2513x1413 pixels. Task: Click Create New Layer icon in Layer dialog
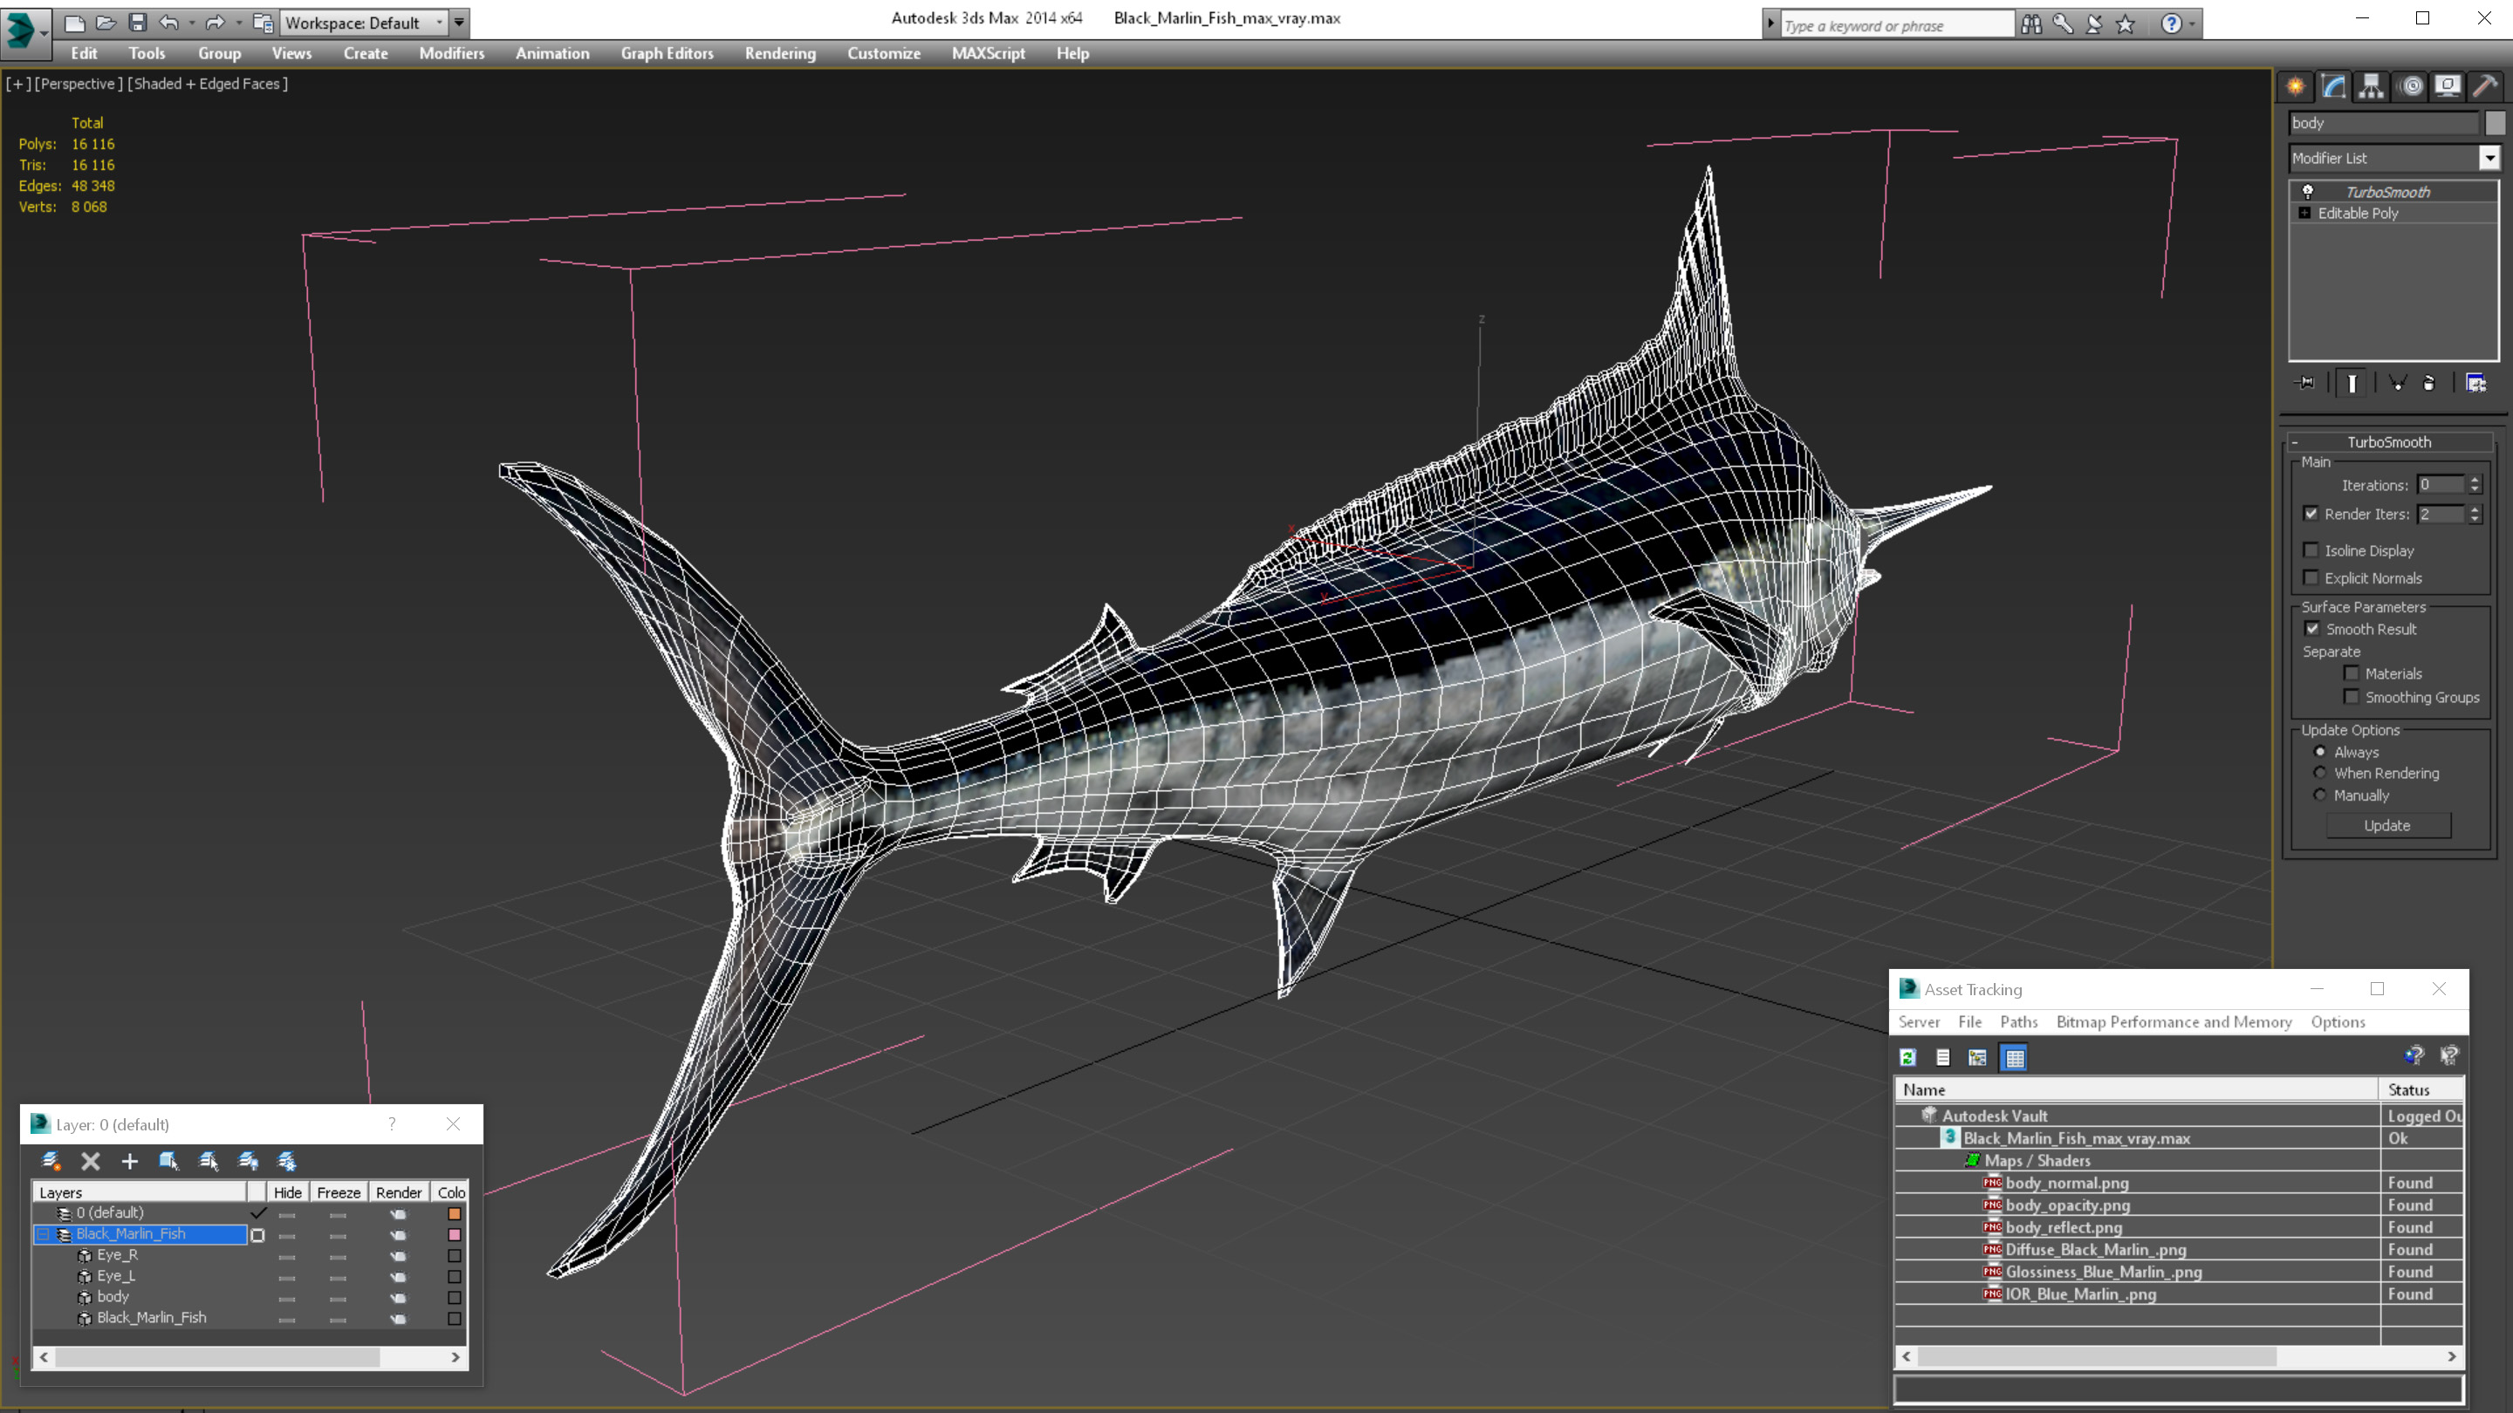tap(51, 1160)
